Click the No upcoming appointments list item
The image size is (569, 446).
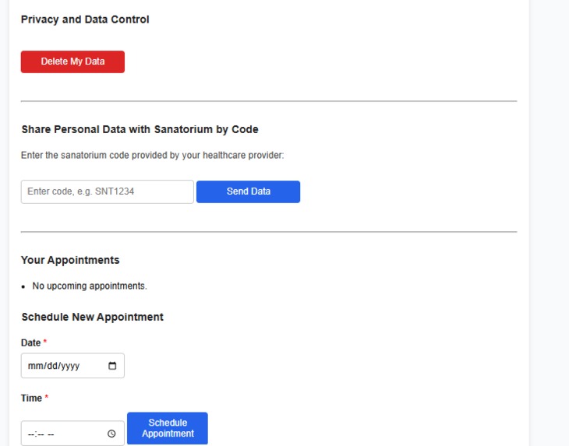point(90,286)
